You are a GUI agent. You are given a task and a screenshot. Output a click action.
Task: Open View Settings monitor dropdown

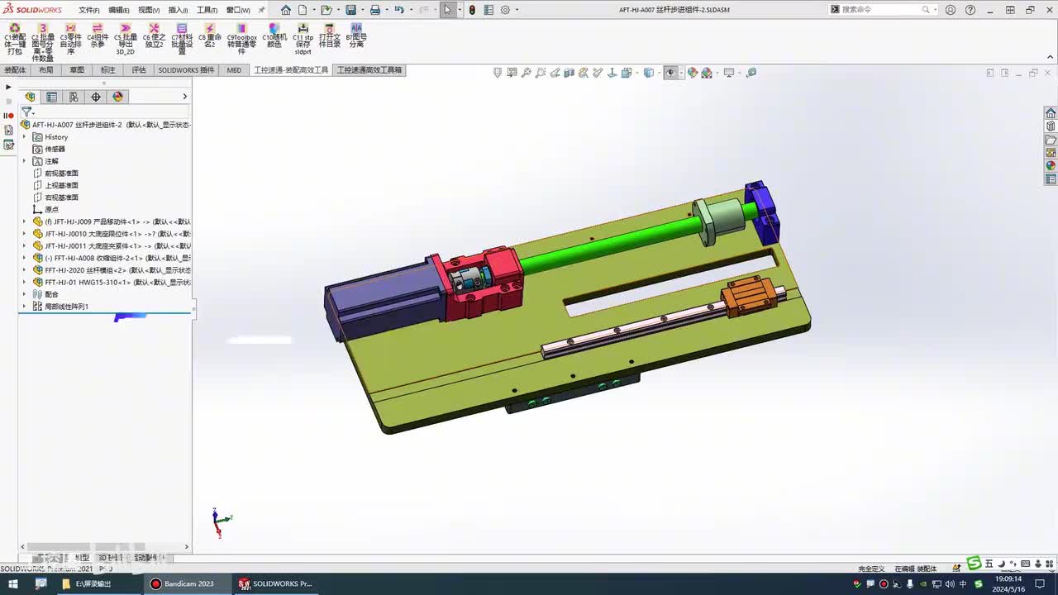click(x=729, y=73)
